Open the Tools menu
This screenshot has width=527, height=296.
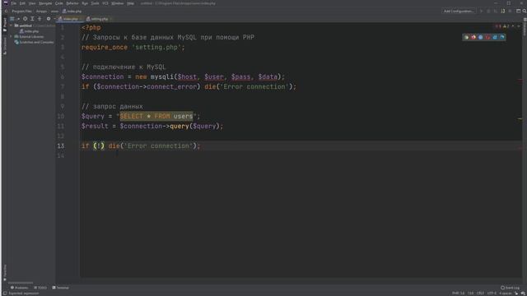[x=96, y=3]
